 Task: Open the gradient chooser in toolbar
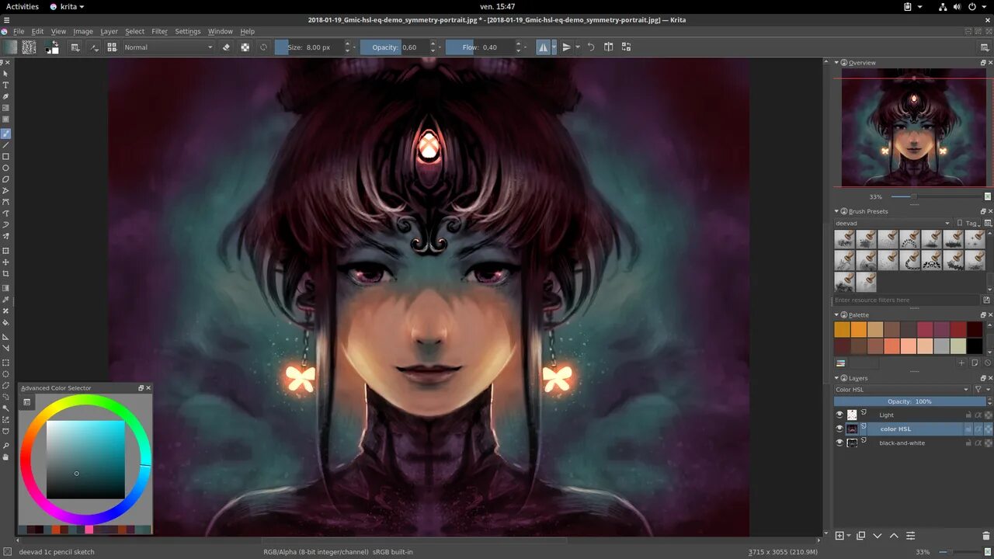point(9,47)
